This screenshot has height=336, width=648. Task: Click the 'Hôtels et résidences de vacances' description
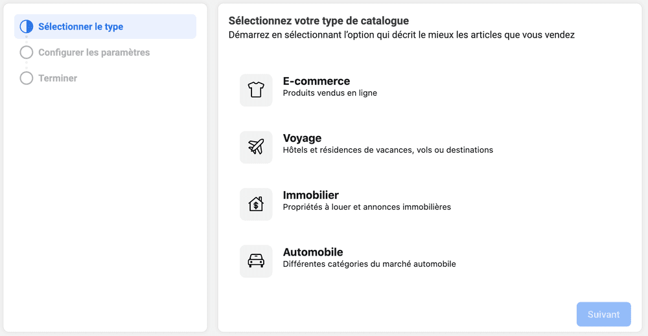388,150
